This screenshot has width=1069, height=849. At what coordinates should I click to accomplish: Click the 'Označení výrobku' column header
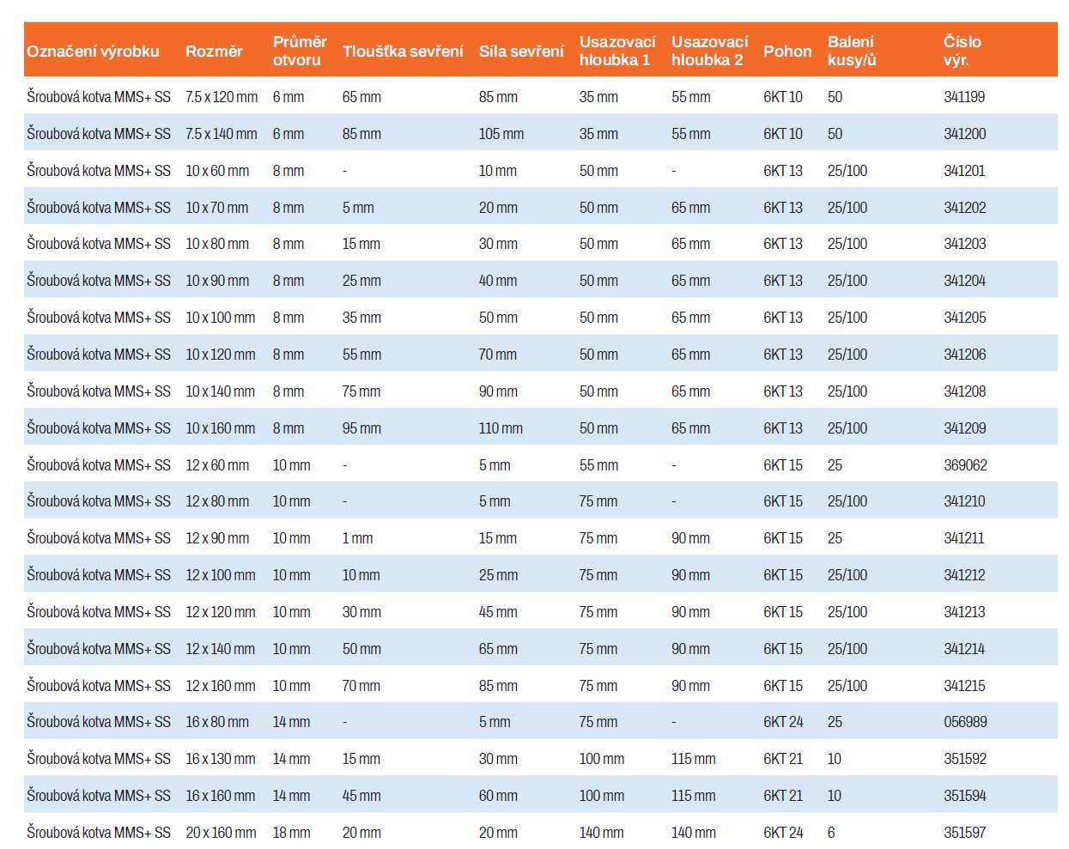click(x=93, y=51)
